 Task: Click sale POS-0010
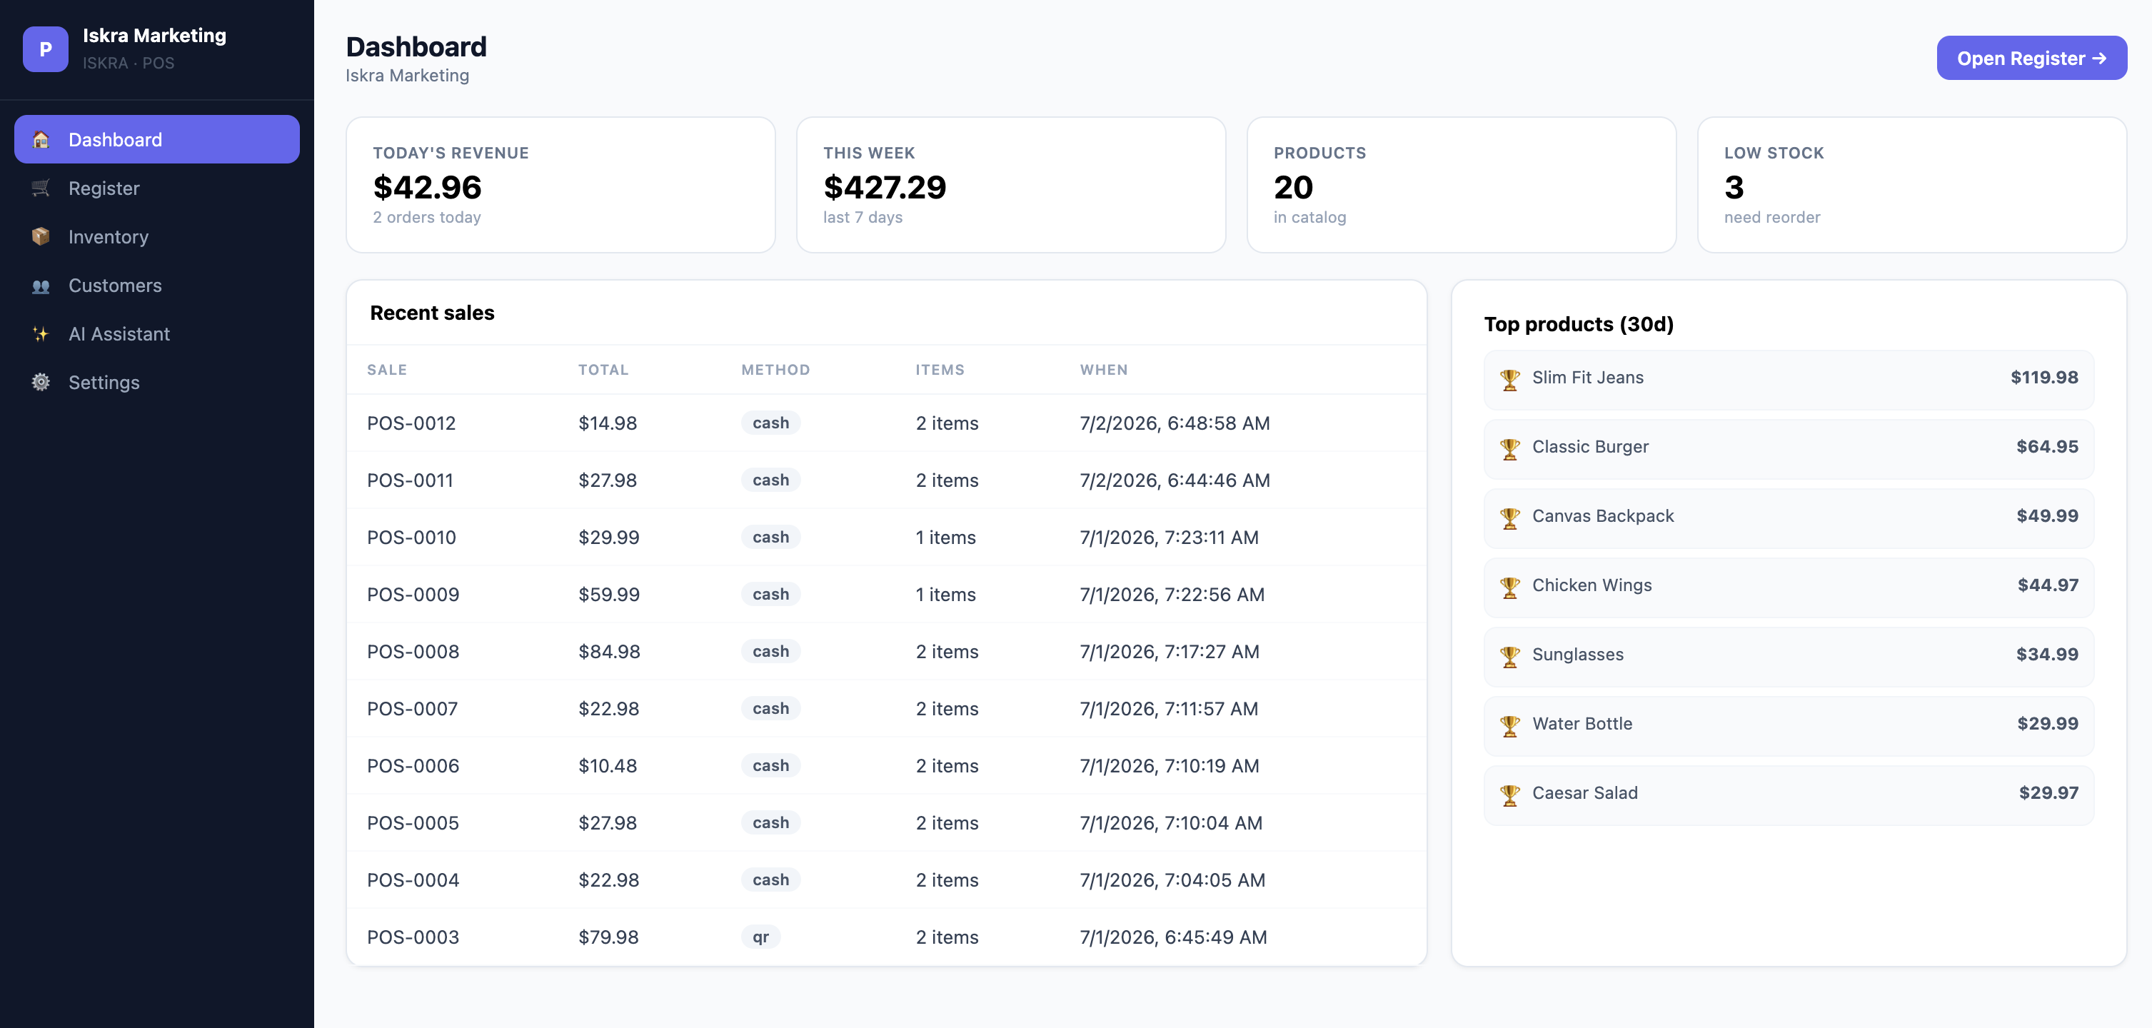point(411,537)
